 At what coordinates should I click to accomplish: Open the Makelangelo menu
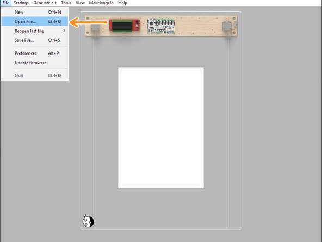pos(101,3)
